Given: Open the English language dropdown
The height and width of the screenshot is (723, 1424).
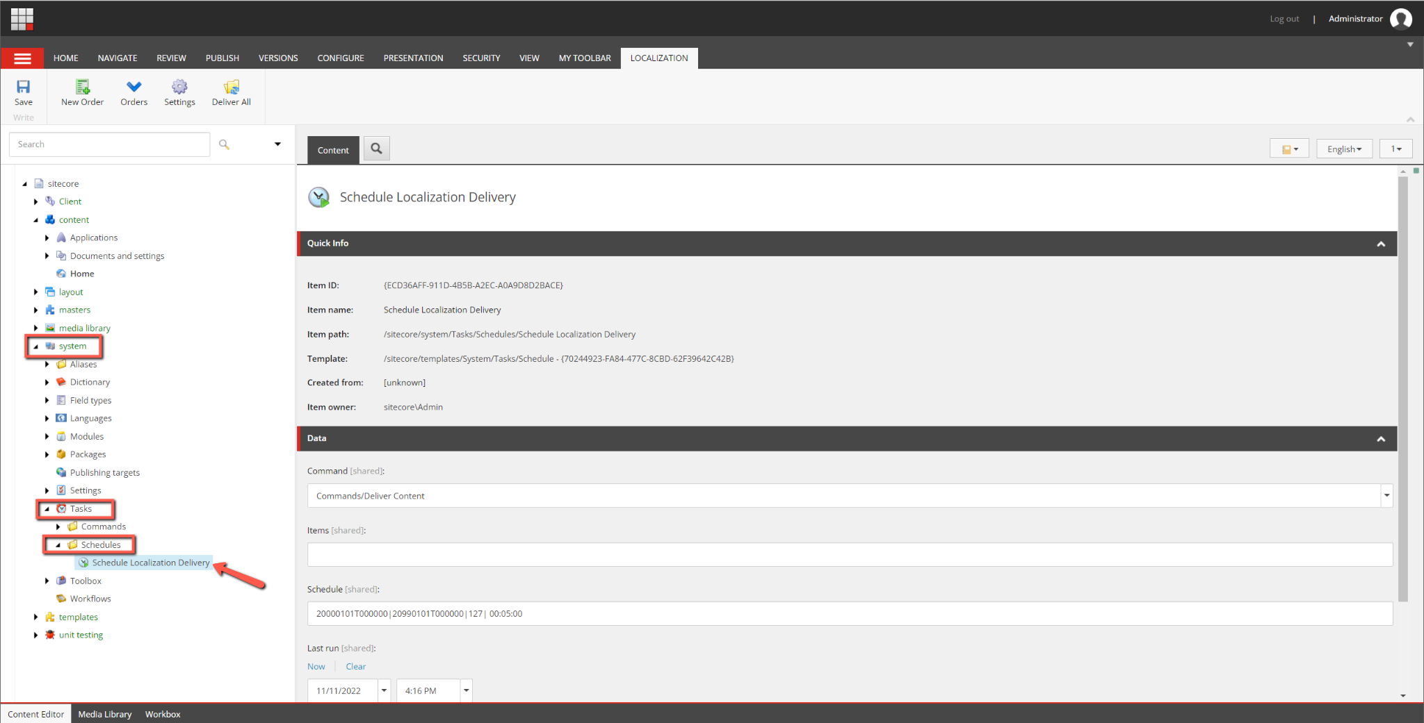Looking at the screenshot, I should [1344, 149].
